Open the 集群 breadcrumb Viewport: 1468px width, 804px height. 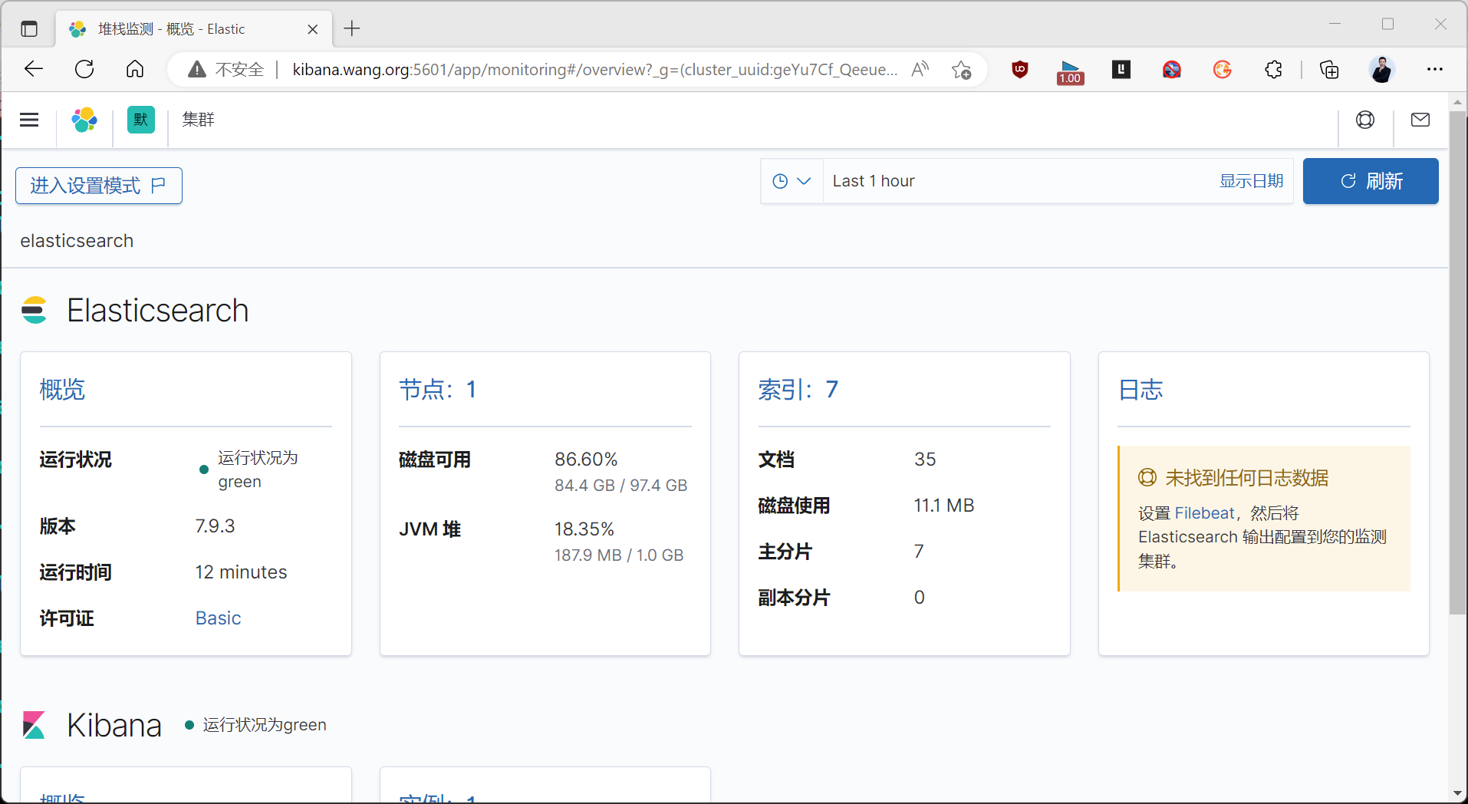198,120
